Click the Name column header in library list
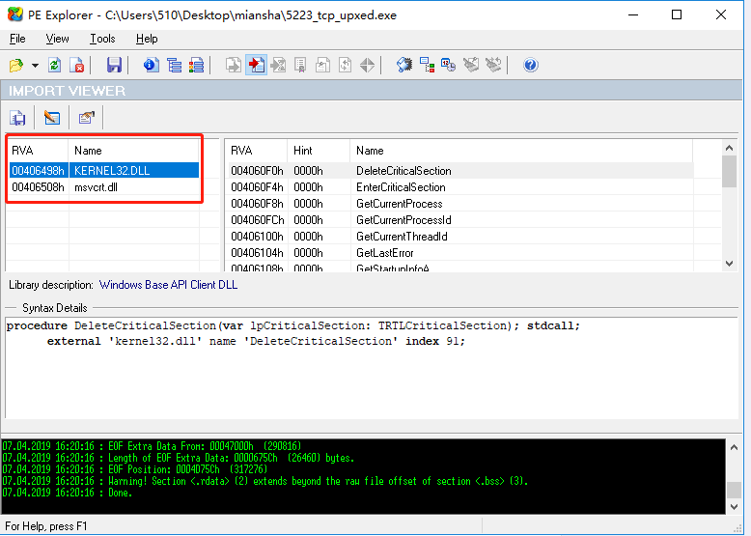The height and width of the screenshot is (536, 751). pyautogui.click(x=133, y=151)
